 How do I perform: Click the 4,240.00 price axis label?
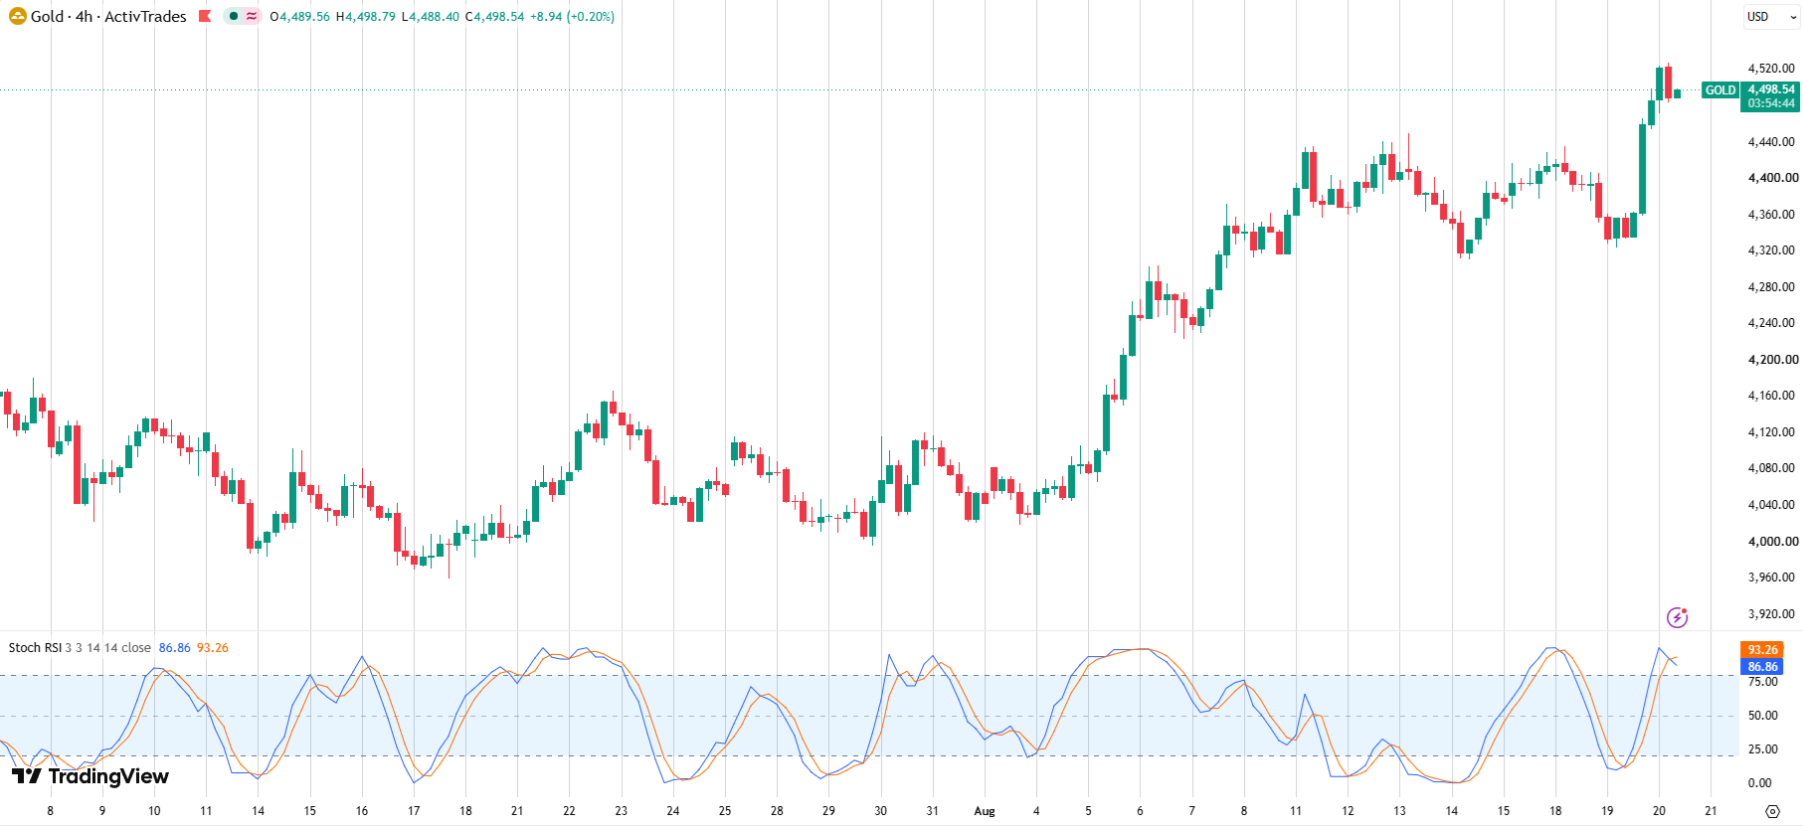click(x=1771, y=323)
